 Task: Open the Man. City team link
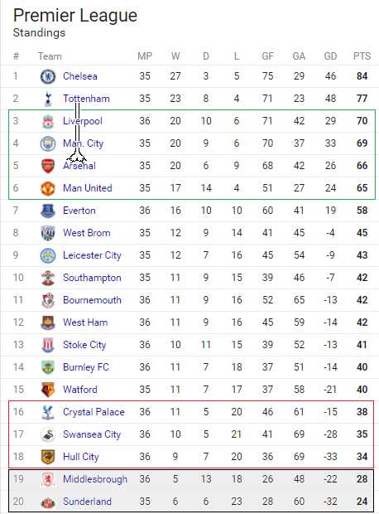pyautogui.click(x=83, y=143)
